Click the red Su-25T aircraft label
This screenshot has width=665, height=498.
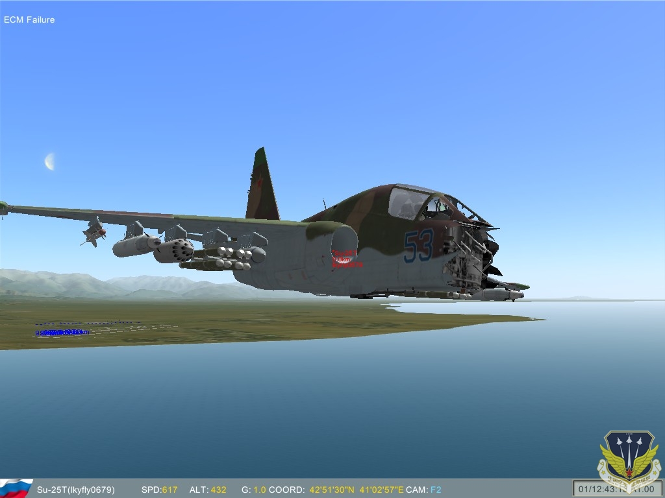pos(346,259)
